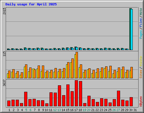
Task: Click the day 30 orange visits bar
Action: (132, 73)
